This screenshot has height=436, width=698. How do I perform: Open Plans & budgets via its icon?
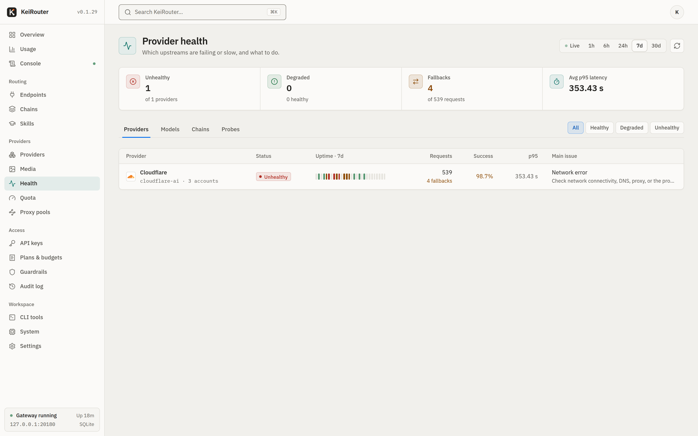coord(12,258)
